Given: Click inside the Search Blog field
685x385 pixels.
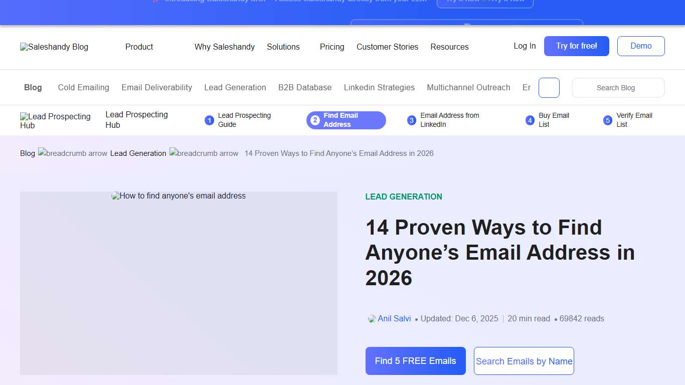Looking at the screenshot, I should tap(618, 88).
